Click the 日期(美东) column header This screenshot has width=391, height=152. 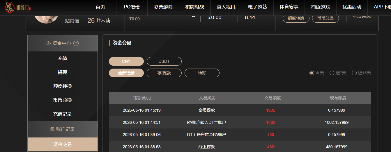tap(142, 98)
